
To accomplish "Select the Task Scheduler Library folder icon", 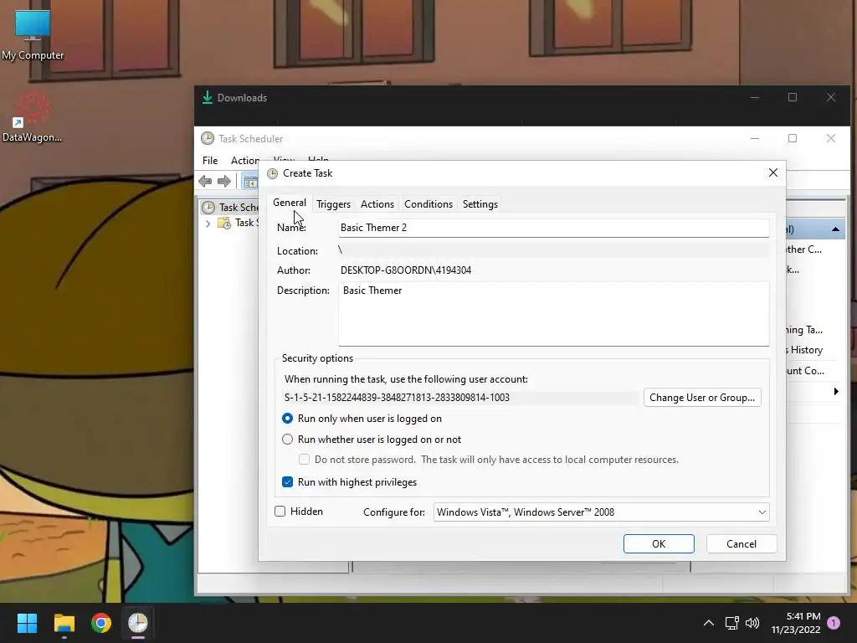I will coord(224,223).
